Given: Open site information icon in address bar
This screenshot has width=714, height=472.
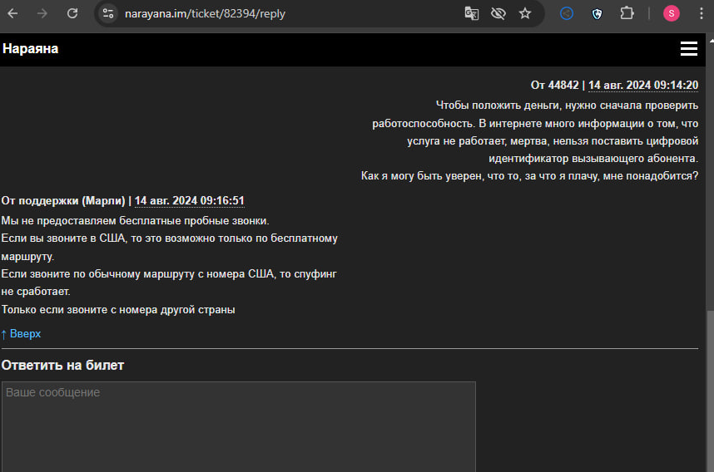Looking at the screenshot, I should click(x=108, y=13).
